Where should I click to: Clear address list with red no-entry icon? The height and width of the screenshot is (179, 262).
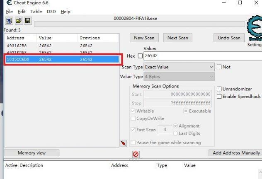click(136, 154)
